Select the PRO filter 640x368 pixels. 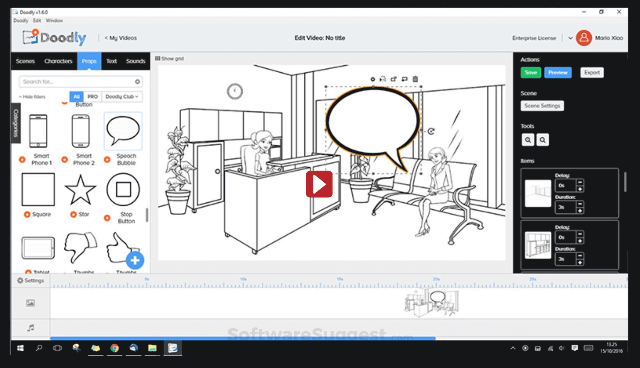pyautogui.click(x=92, y=96)
